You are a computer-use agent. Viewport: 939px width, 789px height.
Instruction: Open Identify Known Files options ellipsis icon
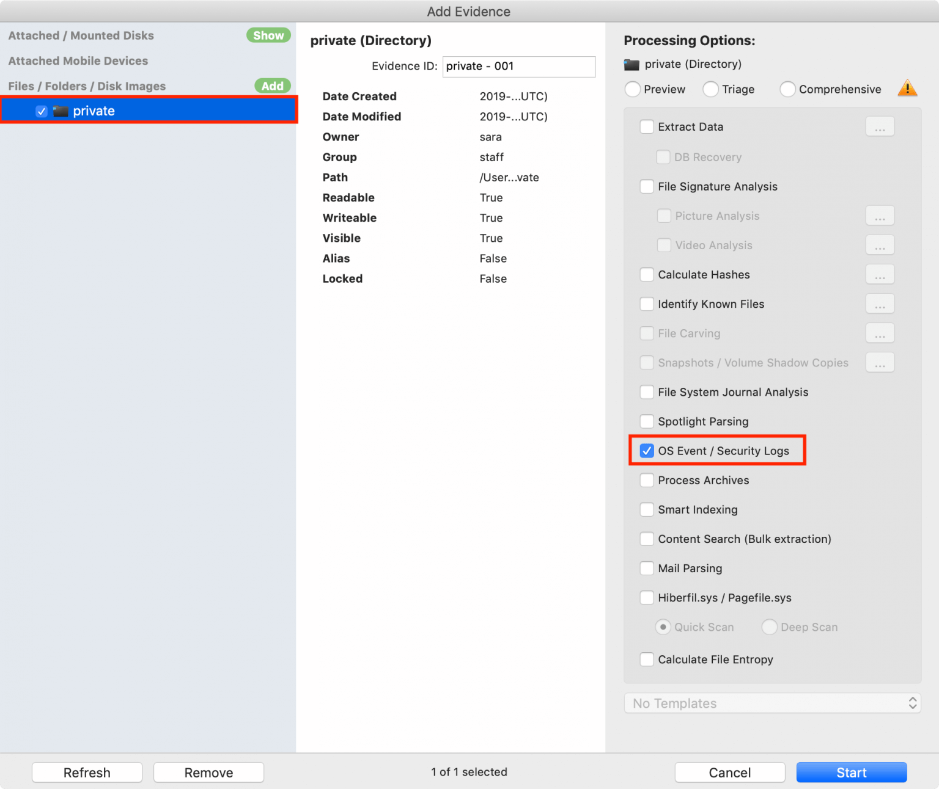(x=880, y=304)
